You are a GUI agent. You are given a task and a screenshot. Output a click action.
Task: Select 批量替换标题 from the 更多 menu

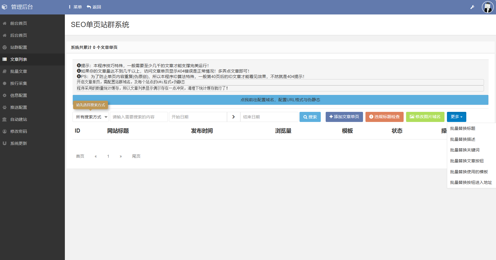(x=462, y=128)
